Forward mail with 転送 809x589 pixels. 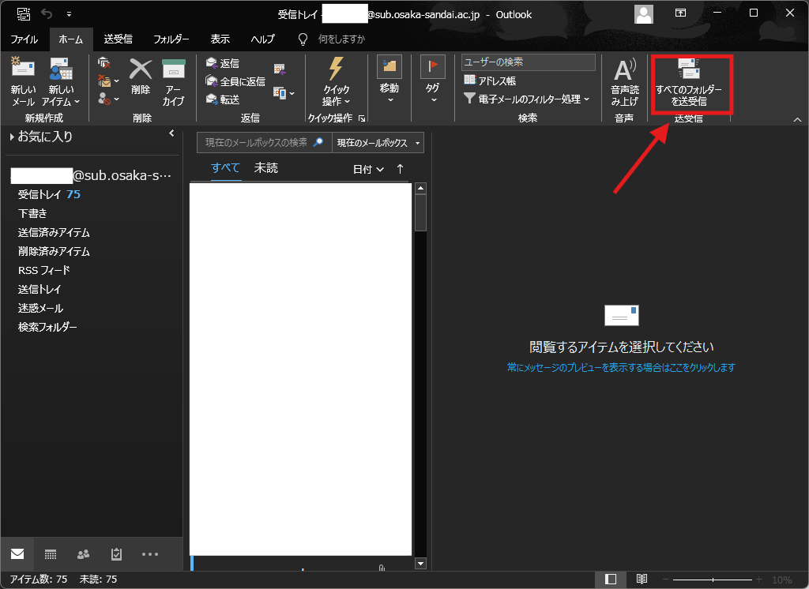click(x=223, y=99)
